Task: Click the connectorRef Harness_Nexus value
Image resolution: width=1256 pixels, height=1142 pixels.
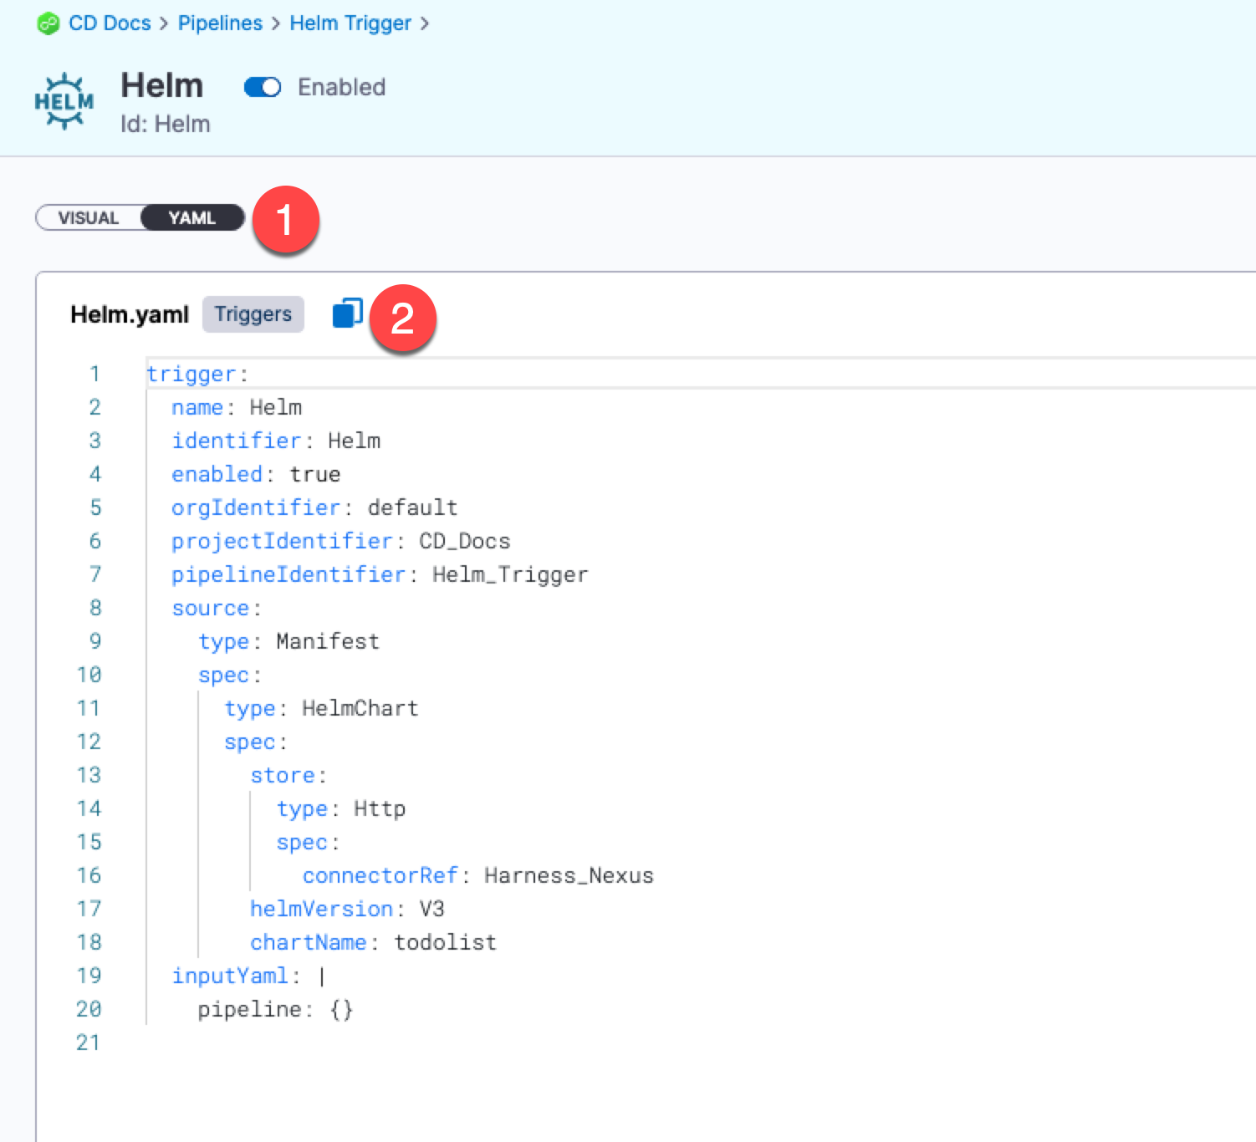Action: point(569,875)
